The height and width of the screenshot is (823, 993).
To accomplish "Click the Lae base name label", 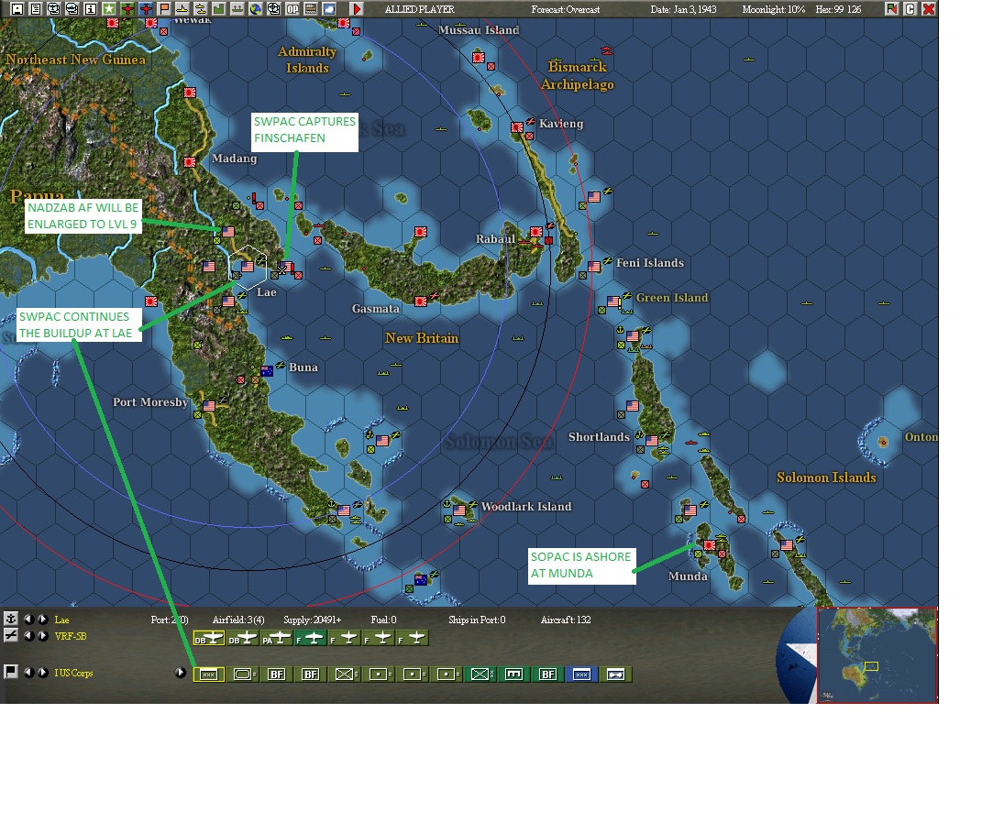I will click(x=61, y=620).
